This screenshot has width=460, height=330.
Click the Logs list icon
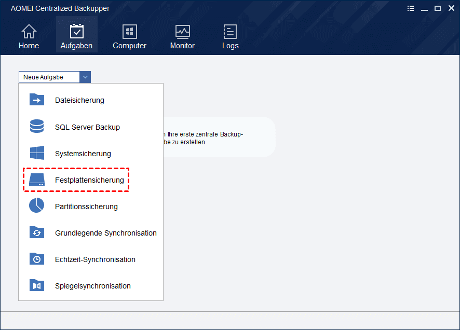click(x=230, y=31)
